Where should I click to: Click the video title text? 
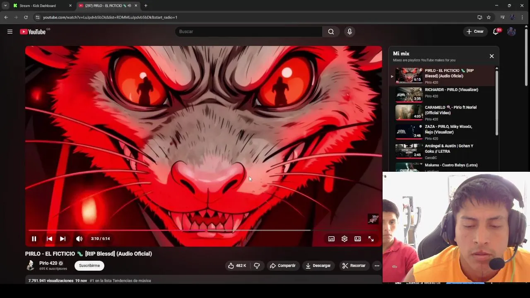[89, 254]
